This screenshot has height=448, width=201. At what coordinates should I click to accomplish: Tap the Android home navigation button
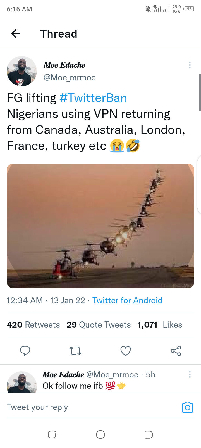pyautogui.click(x=100, y=435)
